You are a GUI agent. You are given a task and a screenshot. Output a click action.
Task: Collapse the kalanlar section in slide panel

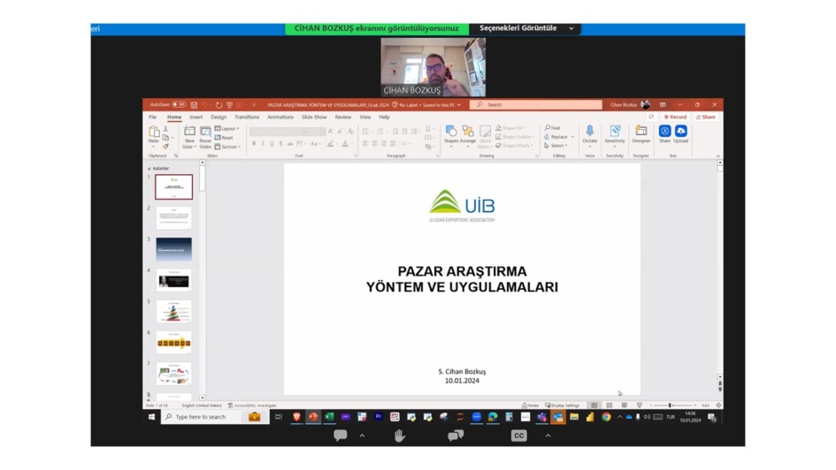coord(149,168)
